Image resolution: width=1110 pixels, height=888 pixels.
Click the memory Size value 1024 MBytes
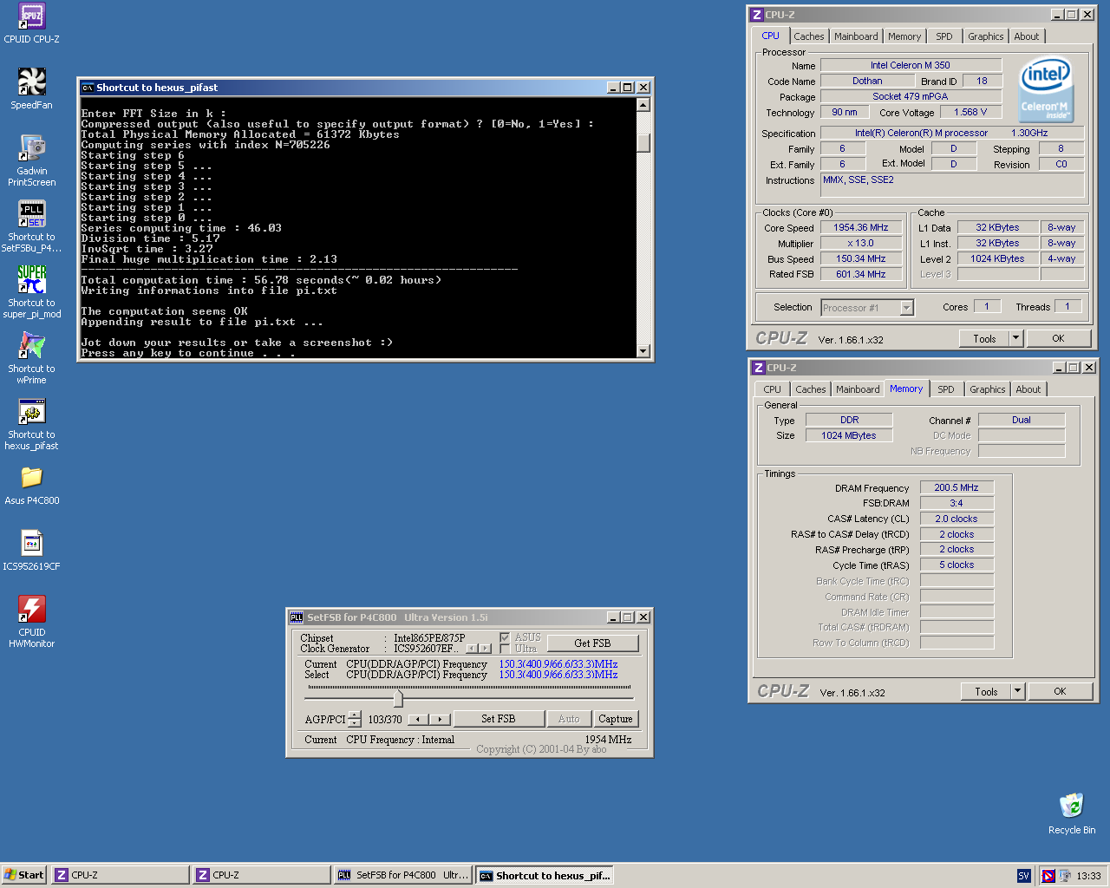pyautogui.click(x=849, y=435)
